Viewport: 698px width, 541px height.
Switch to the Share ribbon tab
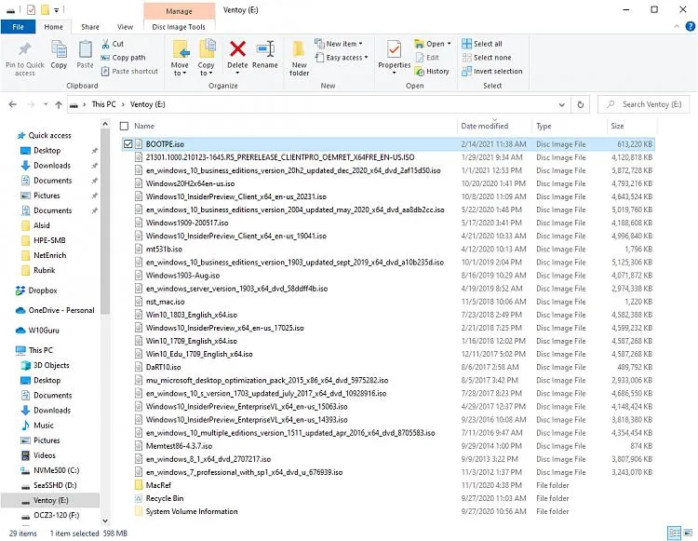90,27
